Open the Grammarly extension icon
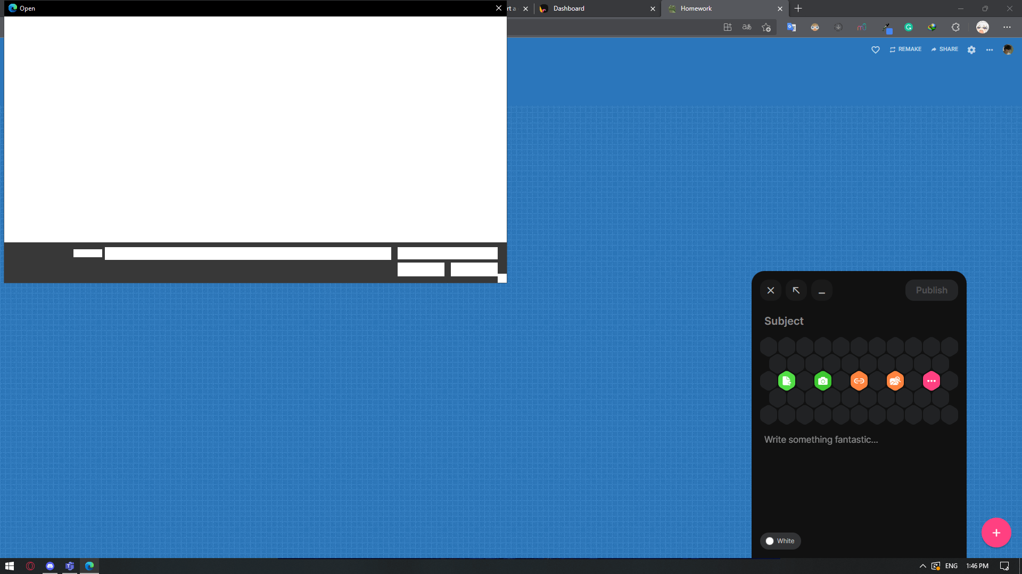 pos(909,27)
